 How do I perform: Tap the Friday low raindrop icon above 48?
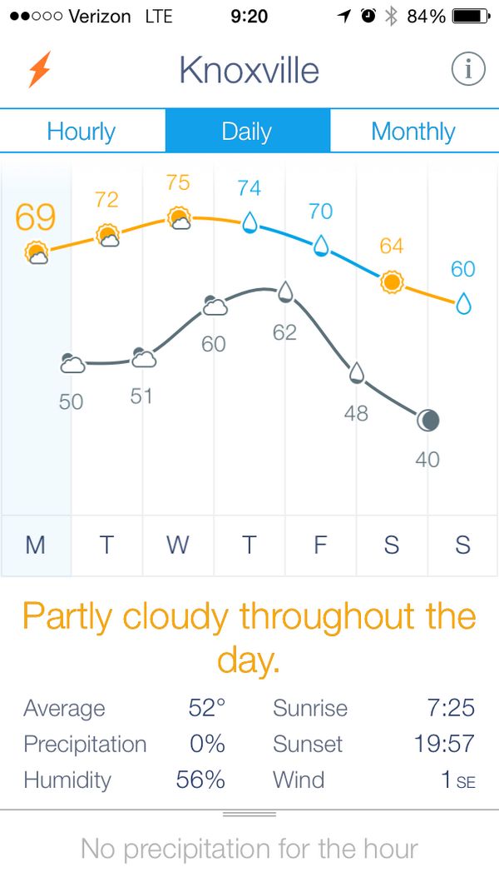tap(357, 372)
